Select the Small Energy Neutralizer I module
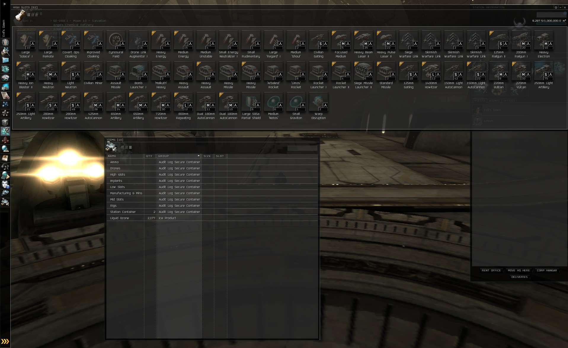Image resolution: width=568 pixels, height=348 pixels. point(228,44)
